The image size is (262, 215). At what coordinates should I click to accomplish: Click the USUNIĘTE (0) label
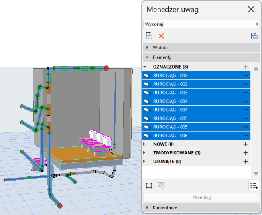pyautogui.click(x=167, y=162)
